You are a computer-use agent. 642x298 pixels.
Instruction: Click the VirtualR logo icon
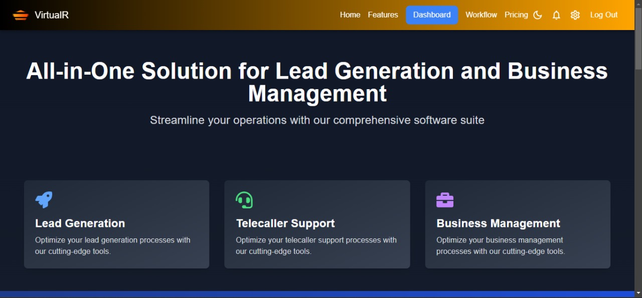(21, 15)
